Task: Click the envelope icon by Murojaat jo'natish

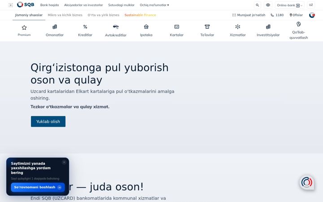Action: pos(234,15)
